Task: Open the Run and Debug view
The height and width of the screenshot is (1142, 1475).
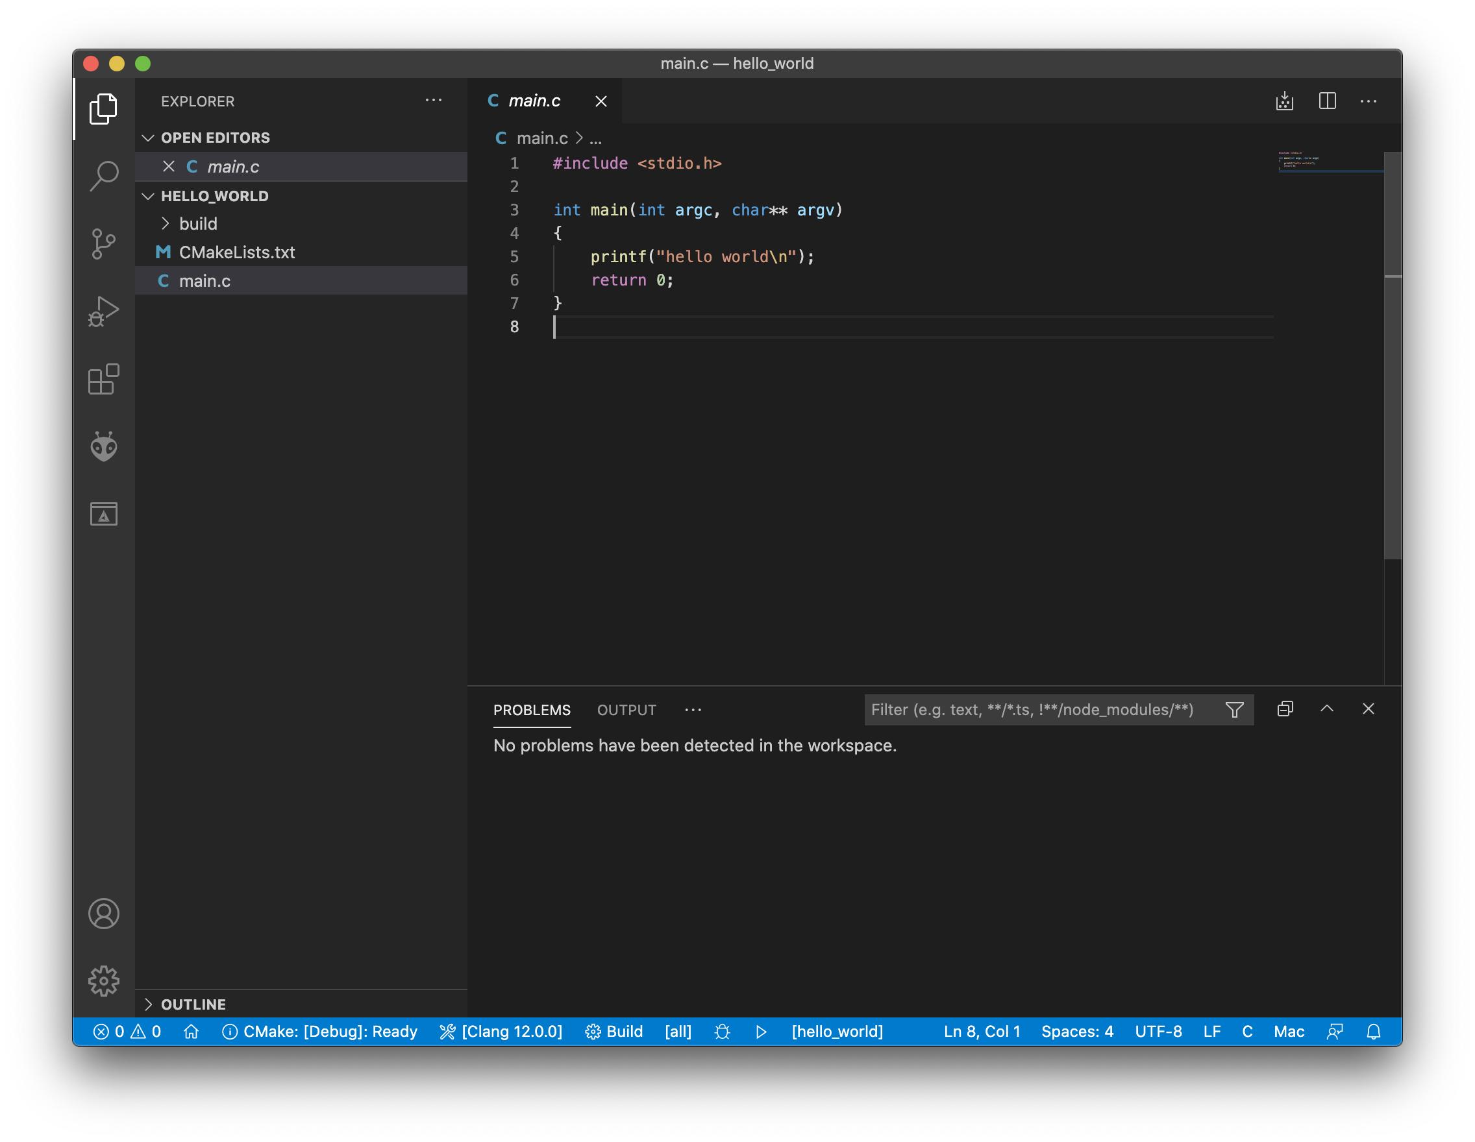Action: tap(103, 312)
